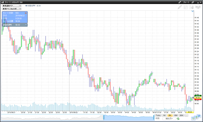Switch to 30M timeframe
Viewport: 203px width, 122px height.
pos(181,115)
